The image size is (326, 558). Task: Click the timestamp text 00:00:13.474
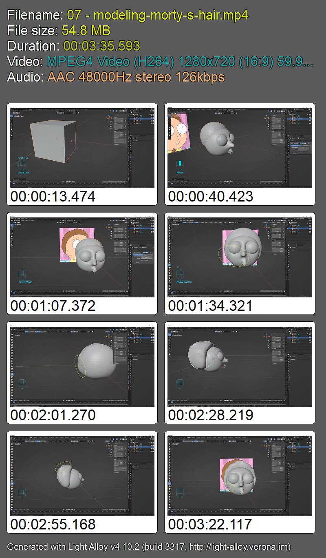coord(53,197)
